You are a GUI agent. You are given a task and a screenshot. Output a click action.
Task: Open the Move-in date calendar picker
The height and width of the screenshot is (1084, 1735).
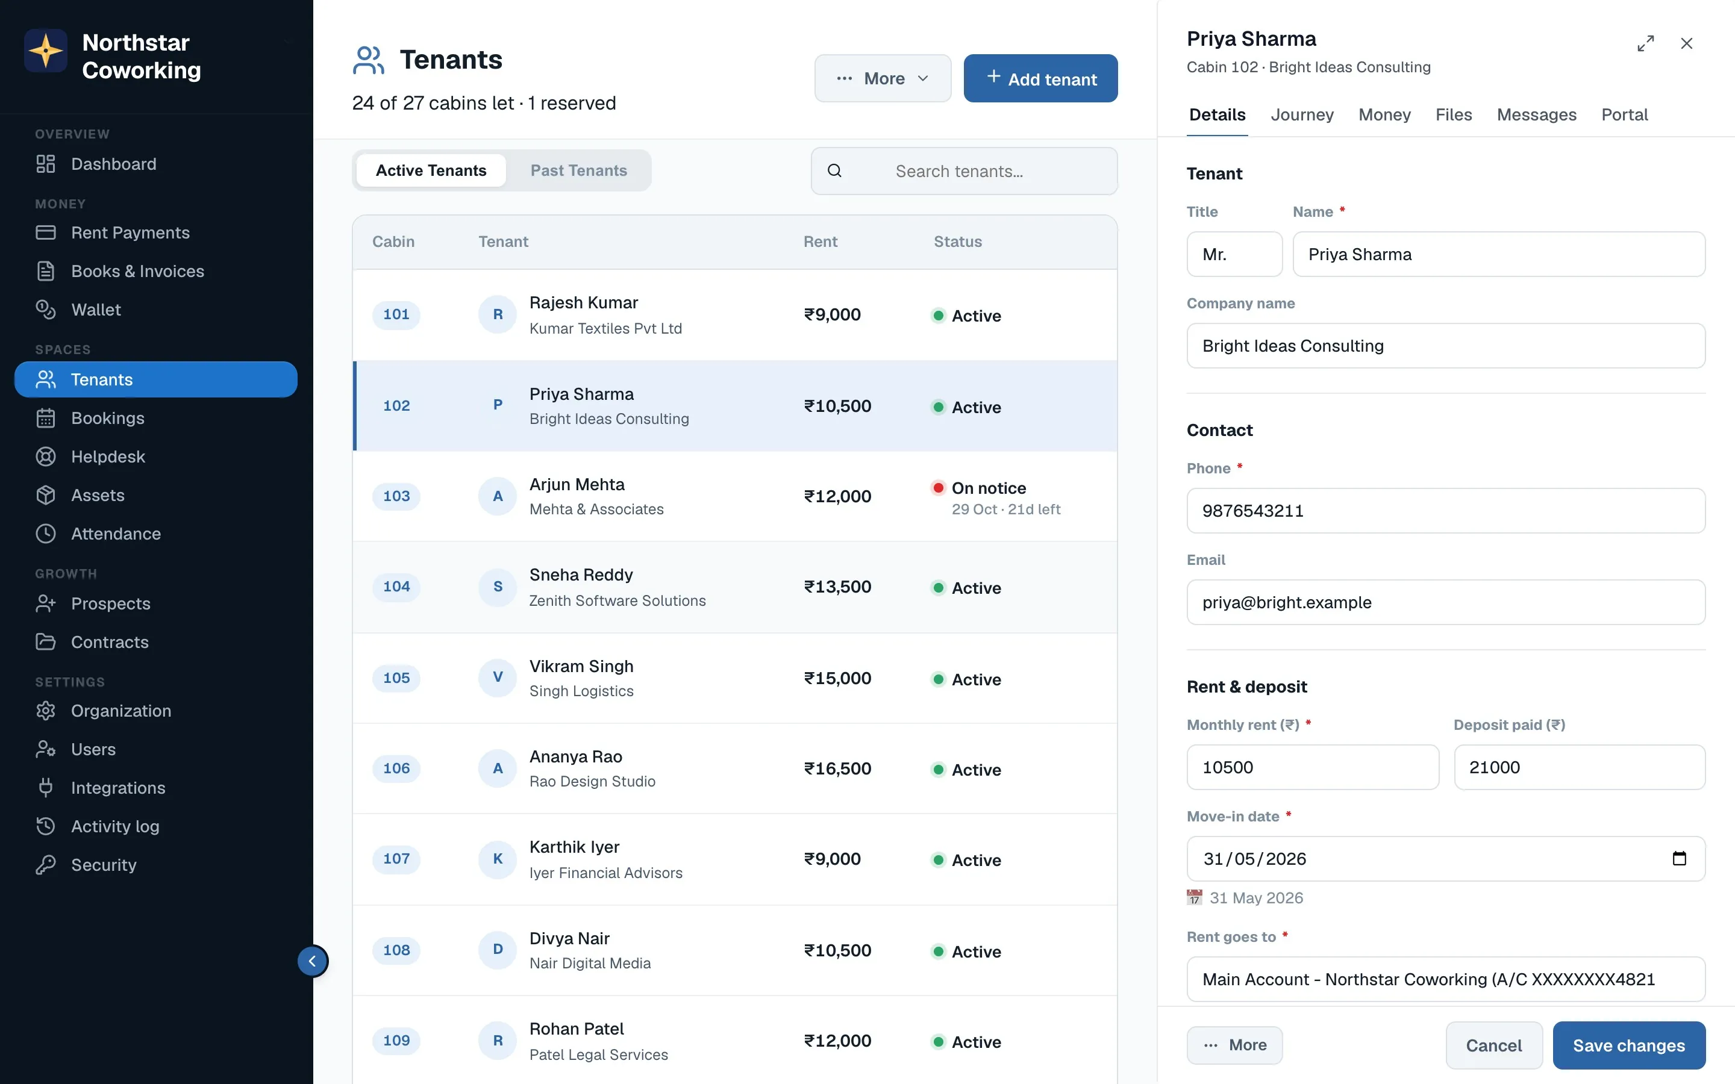click(x=1679, y=858)
